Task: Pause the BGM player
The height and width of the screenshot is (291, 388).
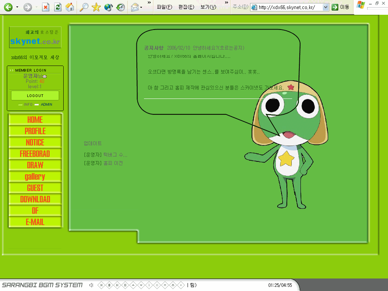Action: point(125,285)
